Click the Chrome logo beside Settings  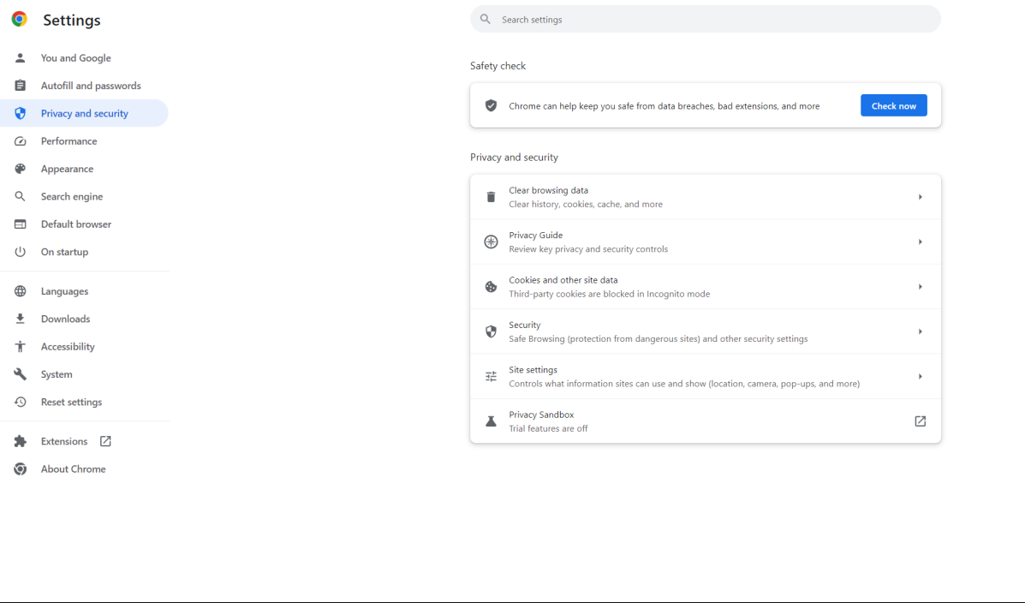tap(20, 20)
